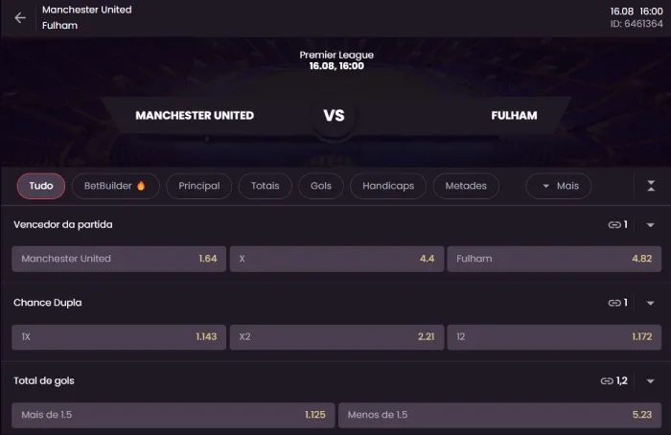This screenshot has height=435, width=671.
Task: Open the Gols tab
Action: (x=320, y=186)
